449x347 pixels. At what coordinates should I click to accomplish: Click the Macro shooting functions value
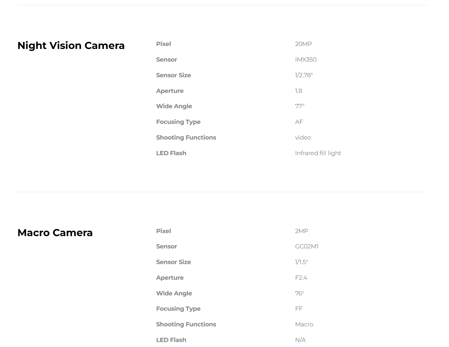point(304,324)
